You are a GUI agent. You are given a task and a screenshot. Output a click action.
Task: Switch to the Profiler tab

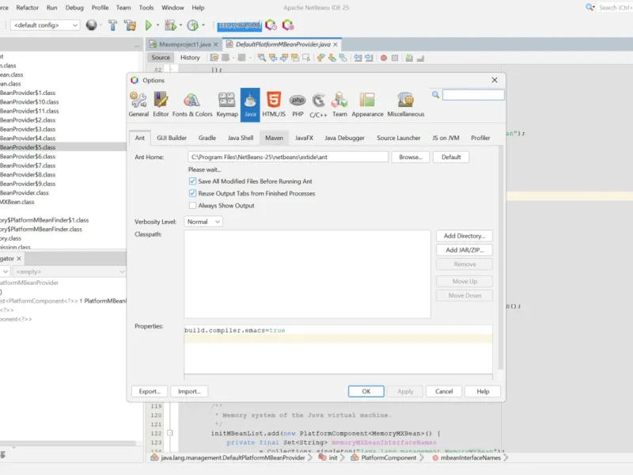click(480, 138)
